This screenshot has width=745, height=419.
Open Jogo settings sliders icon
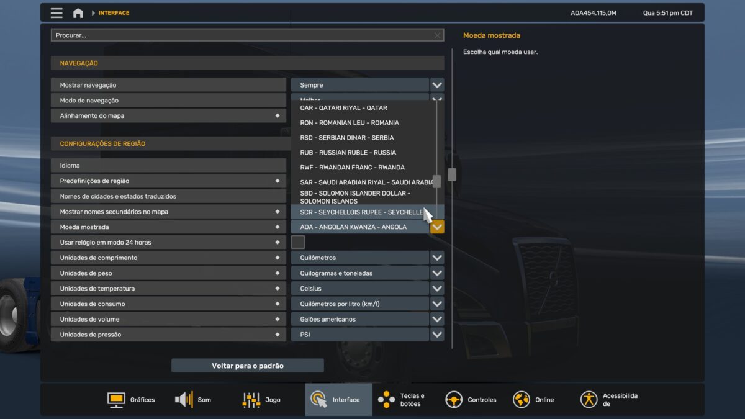(251, 400)
